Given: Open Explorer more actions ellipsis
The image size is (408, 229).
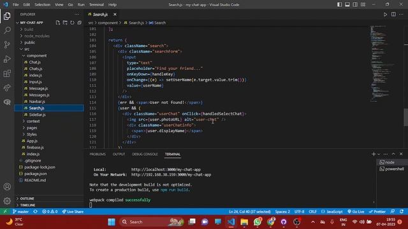Looking at the screenshot, I should (77, 15).
